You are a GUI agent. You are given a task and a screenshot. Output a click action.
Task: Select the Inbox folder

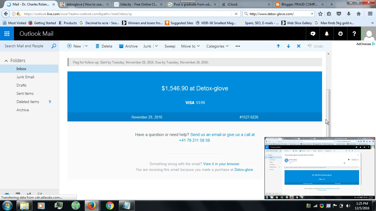click(x=29, y=69)
